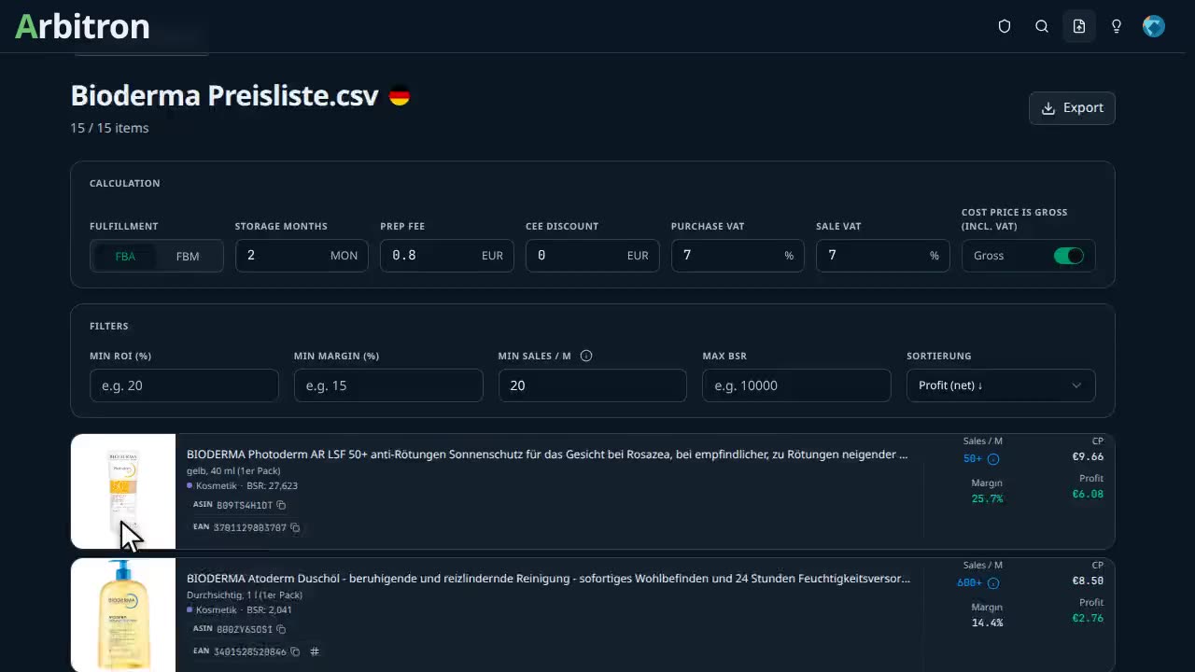Open the Atoderm Duschöl product thumbnail
The width and height of the screenshot is (1195, 672).
pos(123,615)
